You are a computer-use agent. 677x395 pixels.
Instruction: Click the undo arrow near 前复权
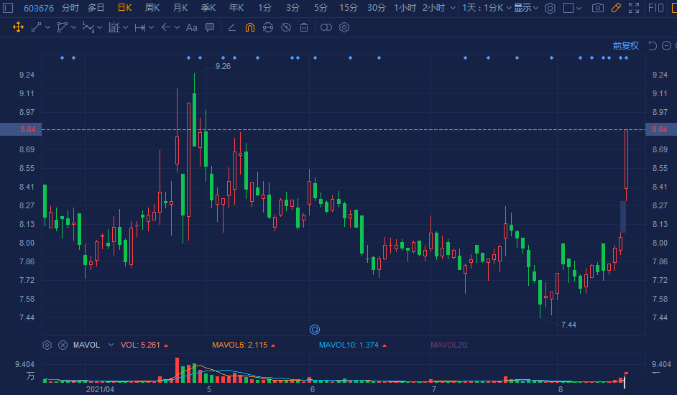tap(653, 45)
